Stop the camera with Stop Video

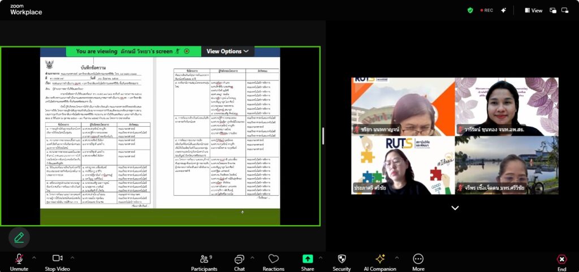tap(57, 262)
